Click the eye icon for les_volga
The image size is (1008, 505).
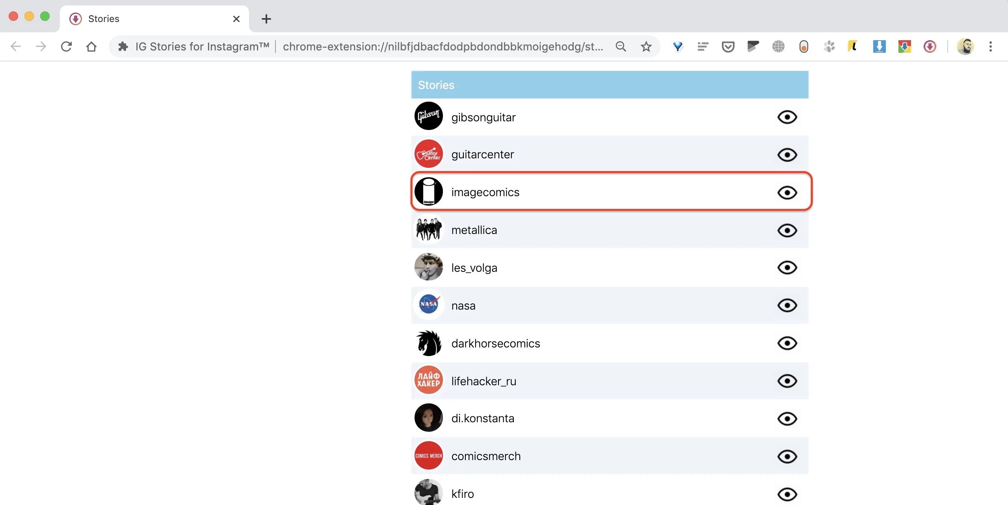click(x=787, y=268)
